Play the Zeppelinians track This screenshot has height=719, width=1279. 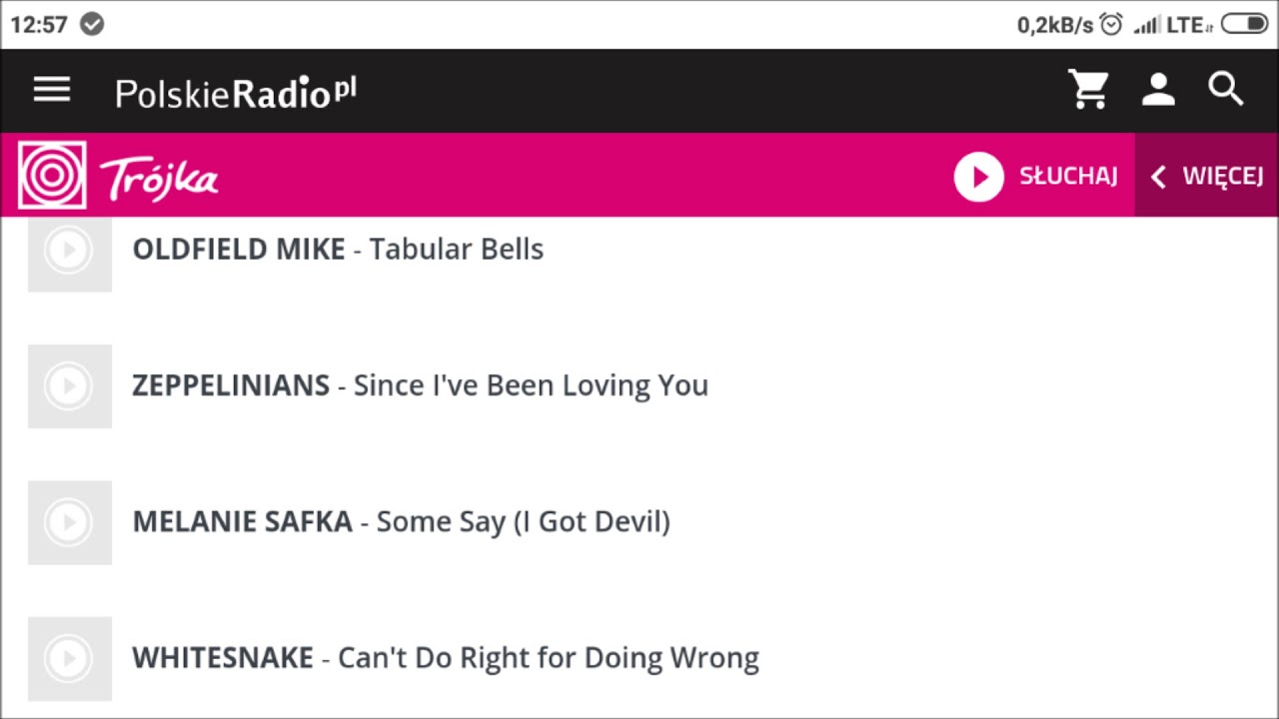[x=69, y=386]
